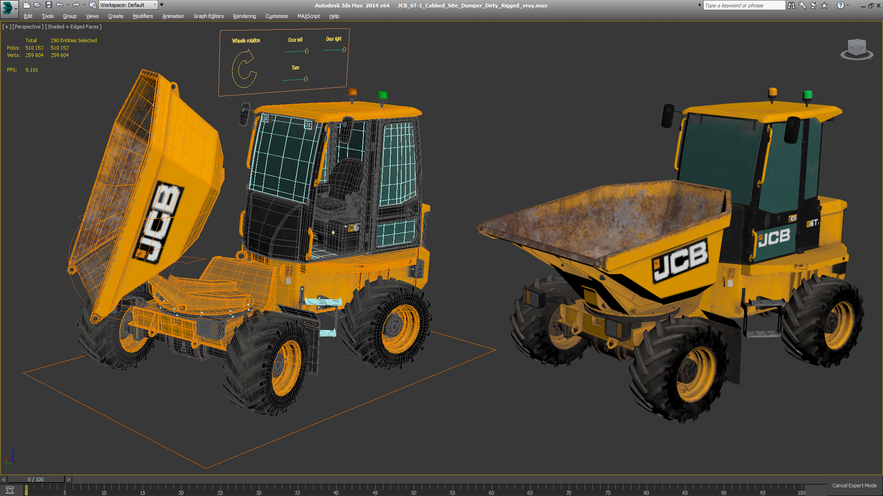Open Communication Center satellite icon
Screen dimensions: 883x496
coord(814,6)
